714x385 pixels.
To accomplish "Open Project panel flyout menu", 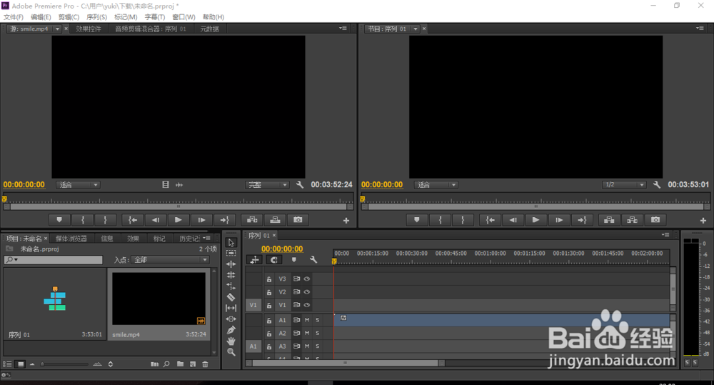I will 207,238.
